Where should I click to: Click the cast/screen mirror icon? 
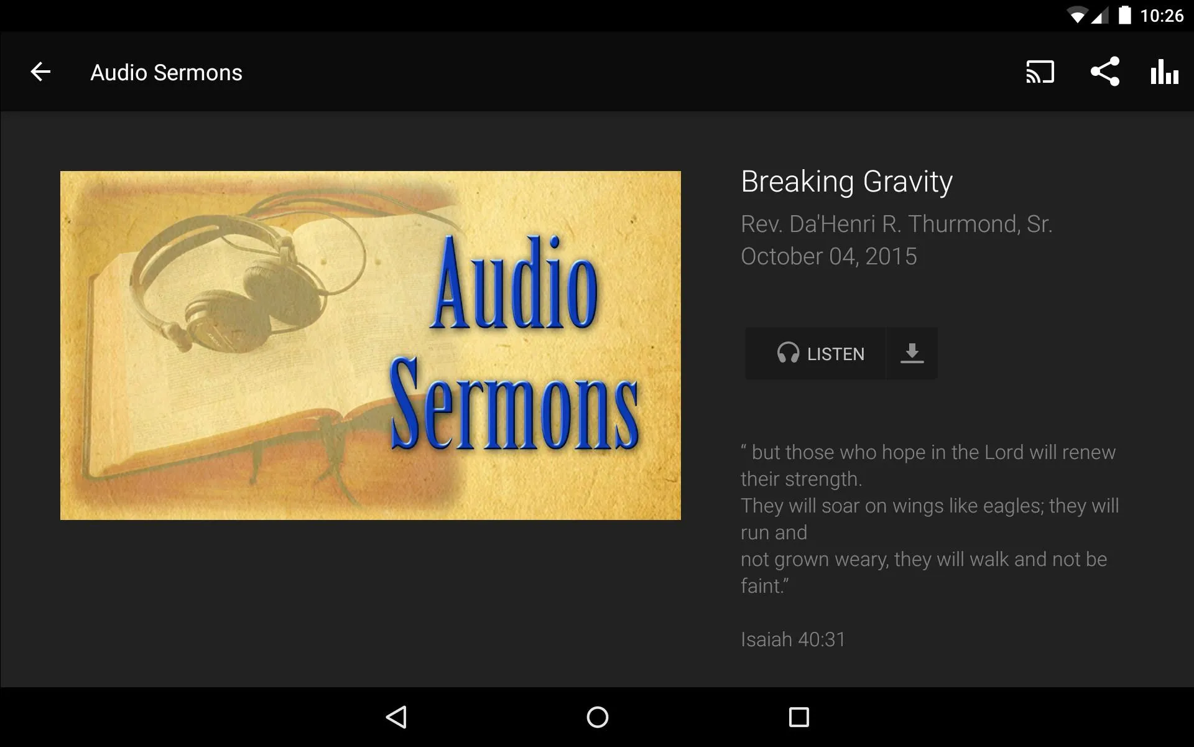pos(1042,72)
